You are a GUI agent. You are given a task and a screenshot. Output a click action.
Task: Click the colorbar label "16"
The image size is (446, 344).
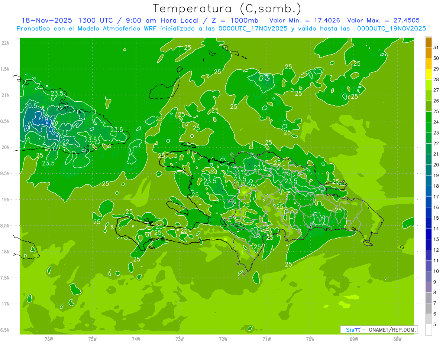click(x=436, y=207)
